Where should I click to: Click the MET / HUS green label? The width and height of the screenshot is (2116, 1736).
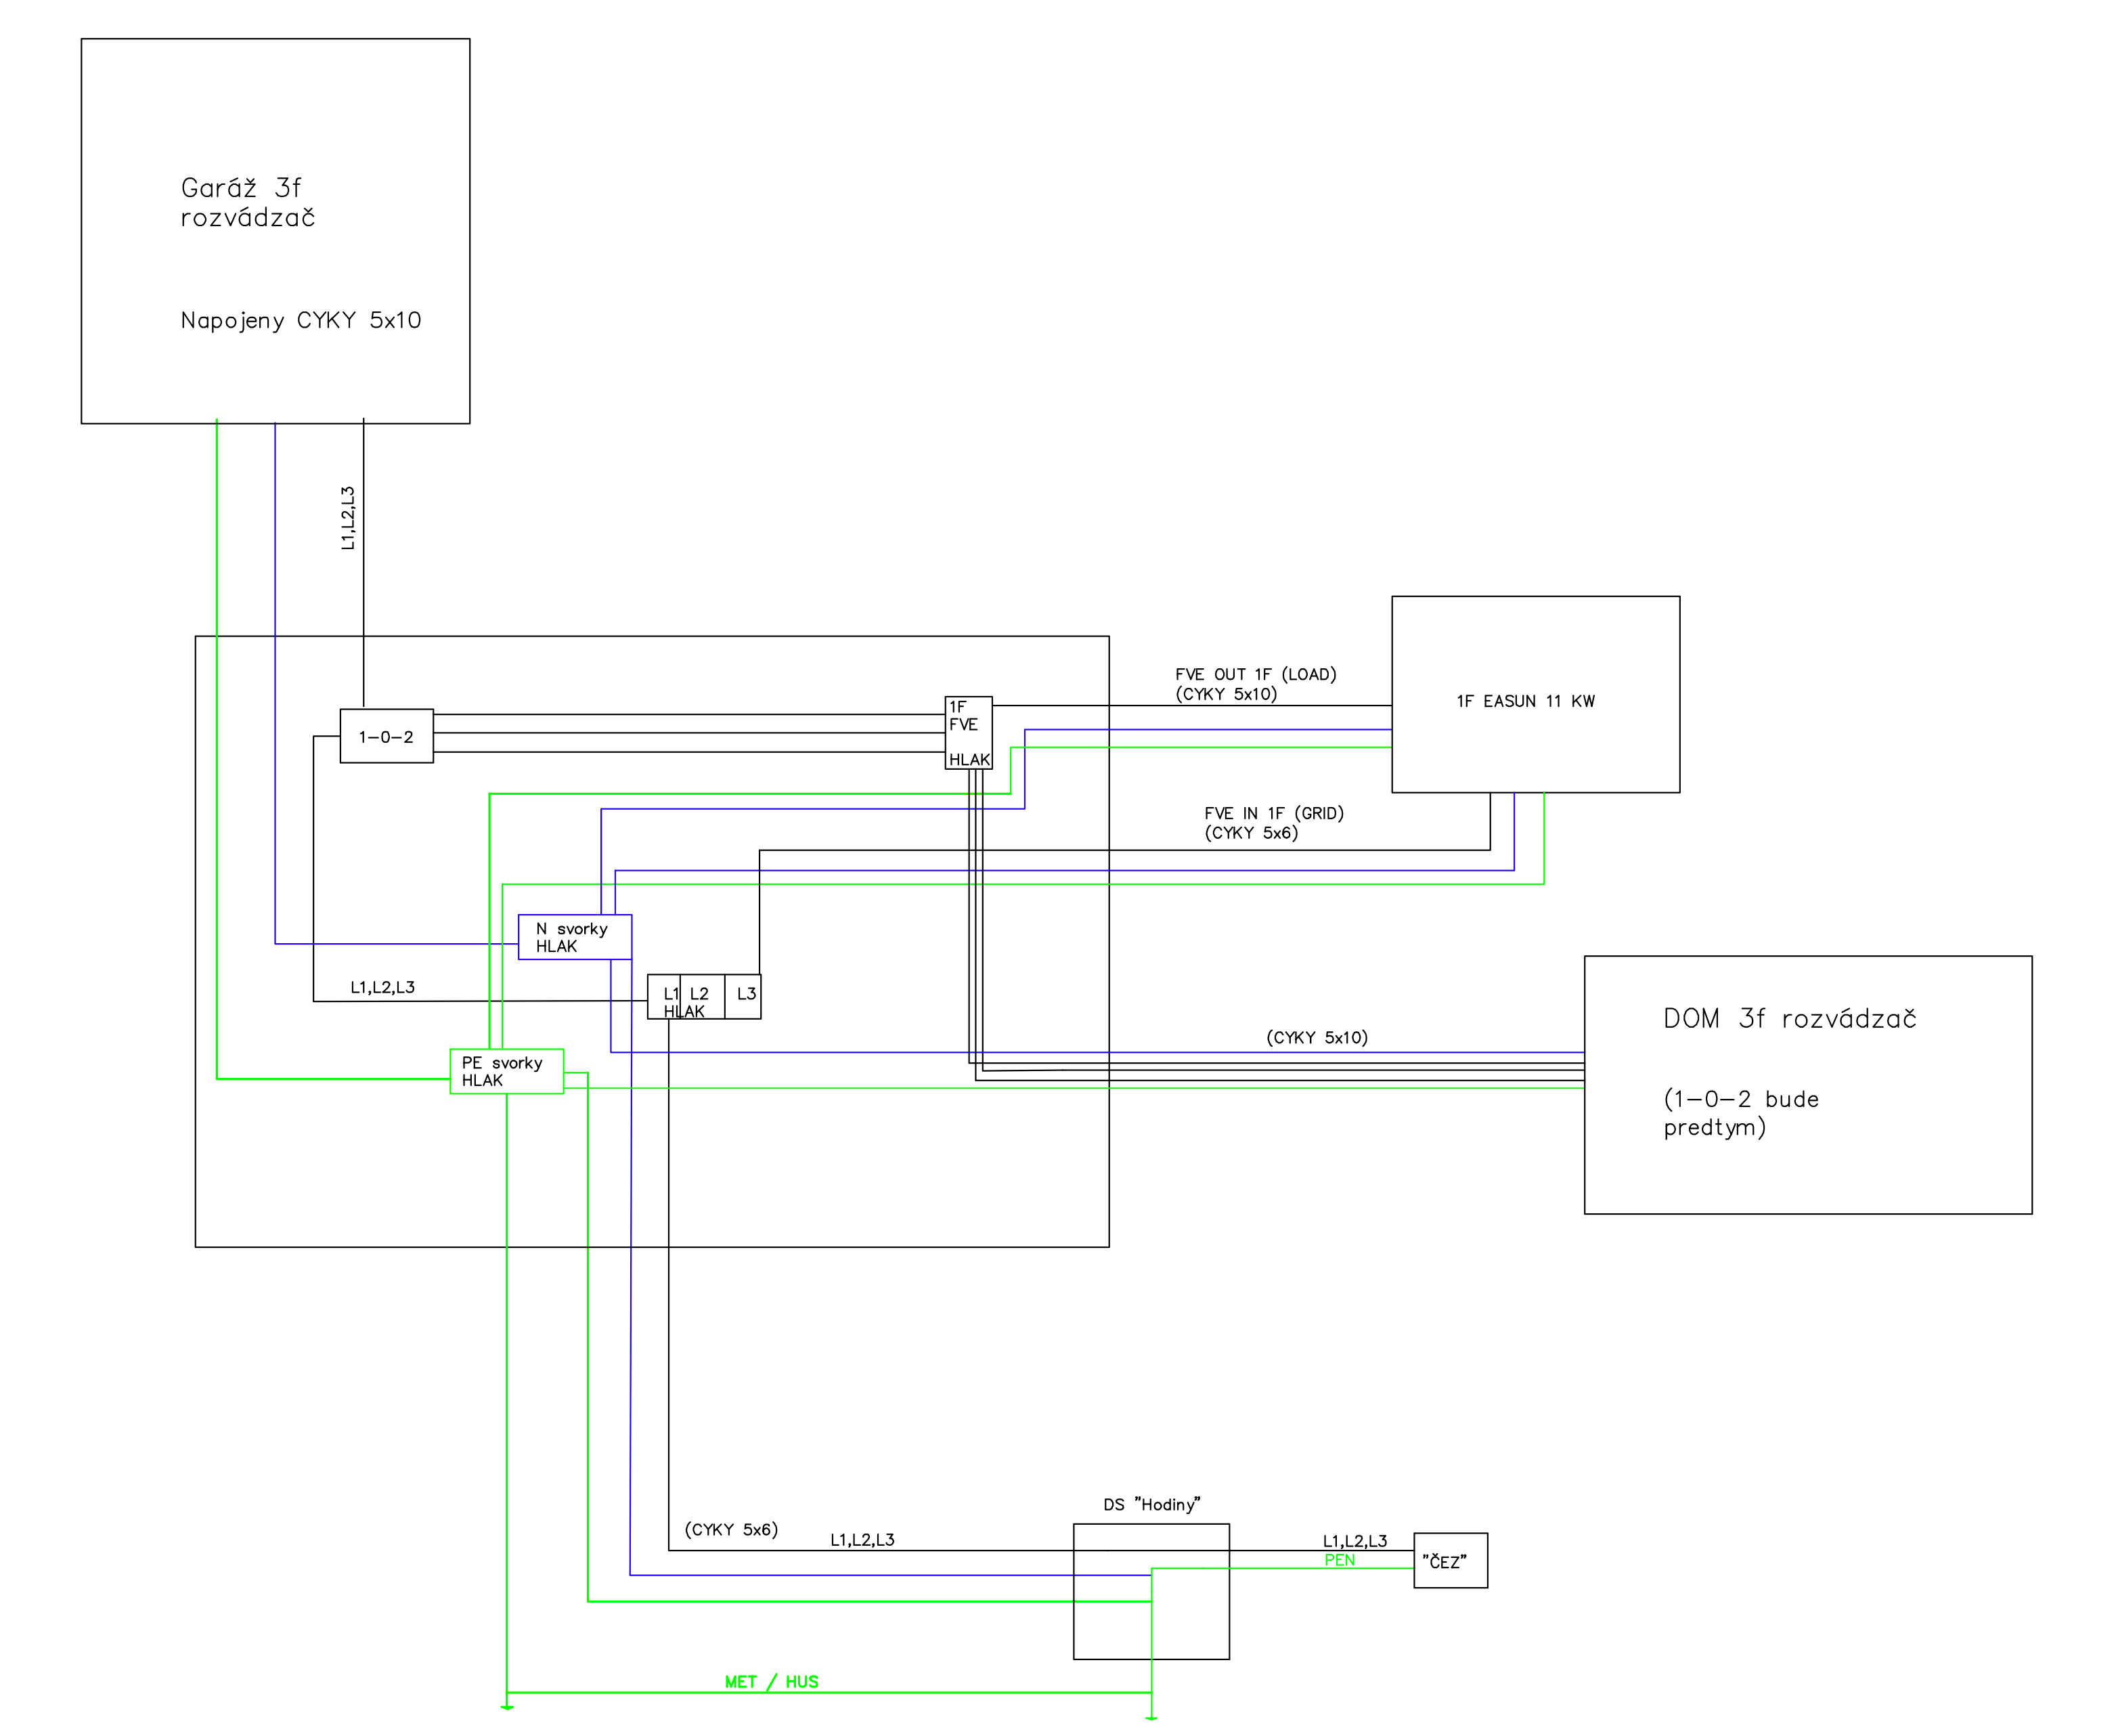(x=770, y=1682)
